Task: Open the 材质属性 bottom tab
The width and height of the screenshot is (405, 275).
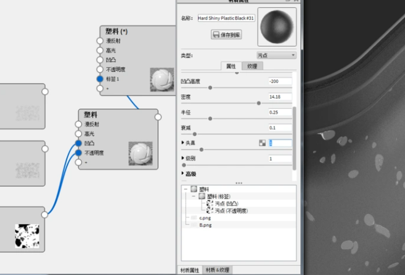Action: (x=190, y=270)
